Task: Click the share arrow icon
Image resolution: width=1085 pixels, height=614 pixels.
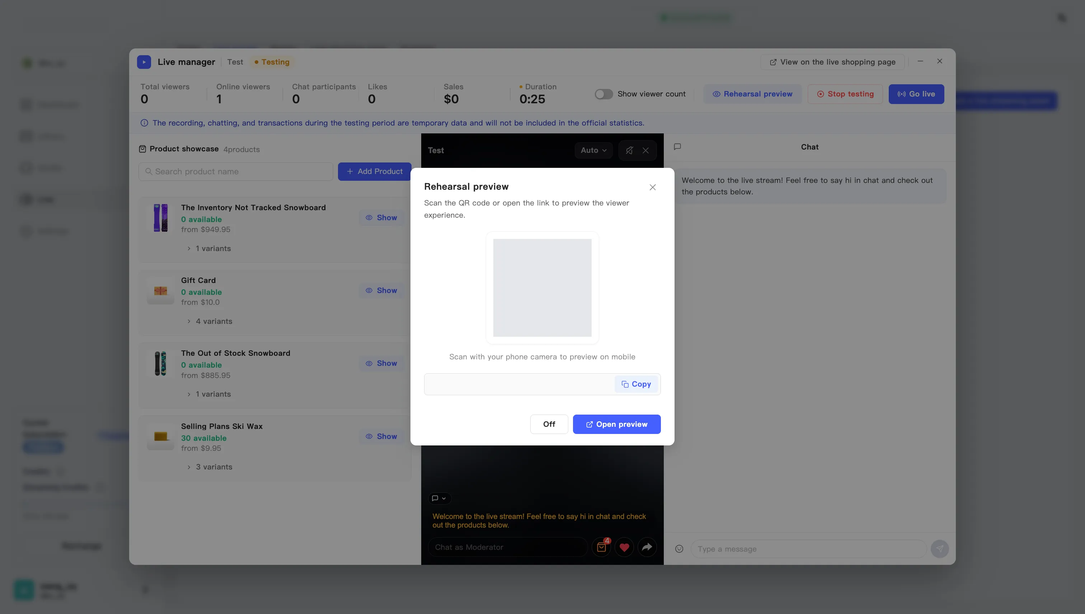Action: coord(647,547)
